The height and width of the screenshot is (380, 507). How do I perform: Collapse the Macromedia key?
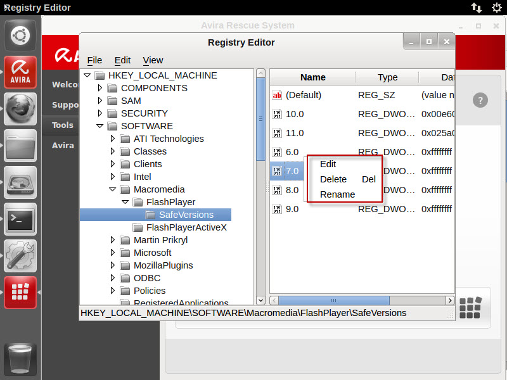[113, 189]
